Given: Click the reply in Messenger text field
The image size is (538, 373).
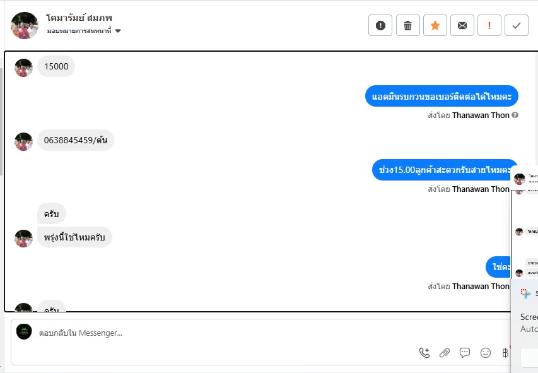Looking at the screenshot, I should (221, 333).
